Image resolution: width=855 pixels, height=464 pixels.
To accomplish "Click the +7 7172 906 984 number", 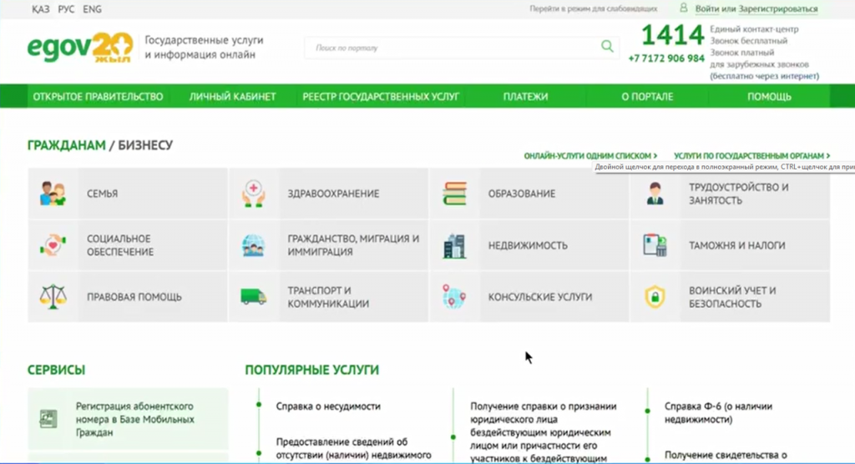I will click(x=666, y=58).
